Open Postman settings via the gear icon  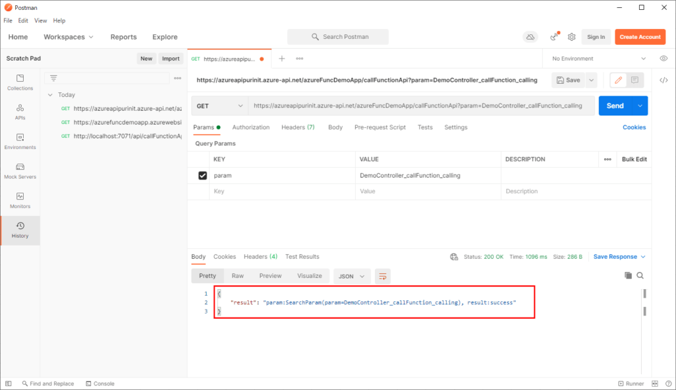click(x=571, y=37)
